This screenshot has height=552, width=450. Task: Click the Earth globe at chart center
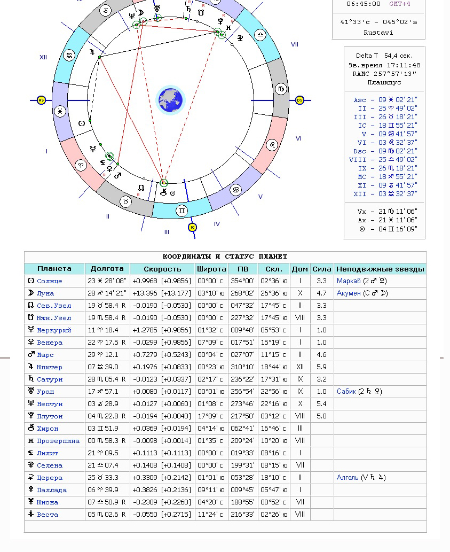tap(170, 100)
